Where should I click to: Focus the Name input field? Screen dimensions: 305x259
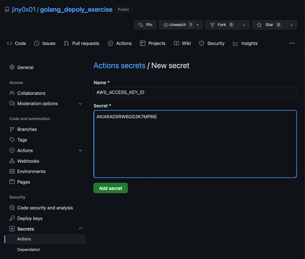point(195,92)
